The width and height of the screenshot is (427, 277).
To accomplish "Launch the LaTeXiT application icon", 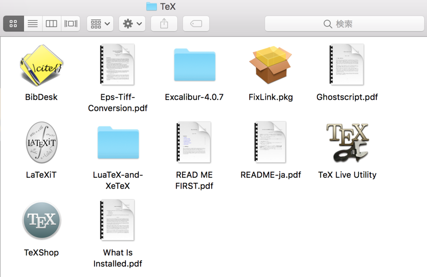I will click(x=42, y=142).
